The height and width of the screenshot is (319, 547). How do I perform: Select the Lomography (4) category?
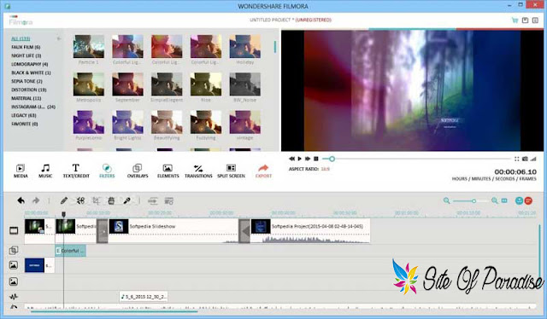[x=30, y=64]
